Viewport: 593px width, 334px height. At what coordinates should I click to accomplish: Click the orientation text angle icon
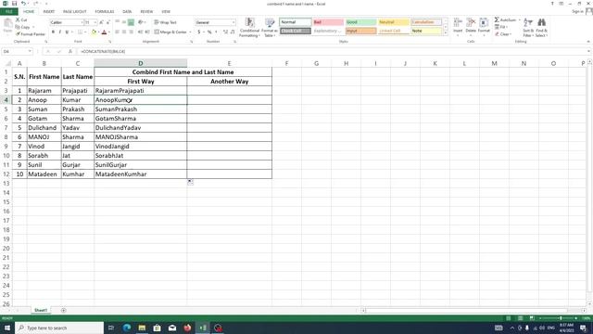tap(141, 22)
